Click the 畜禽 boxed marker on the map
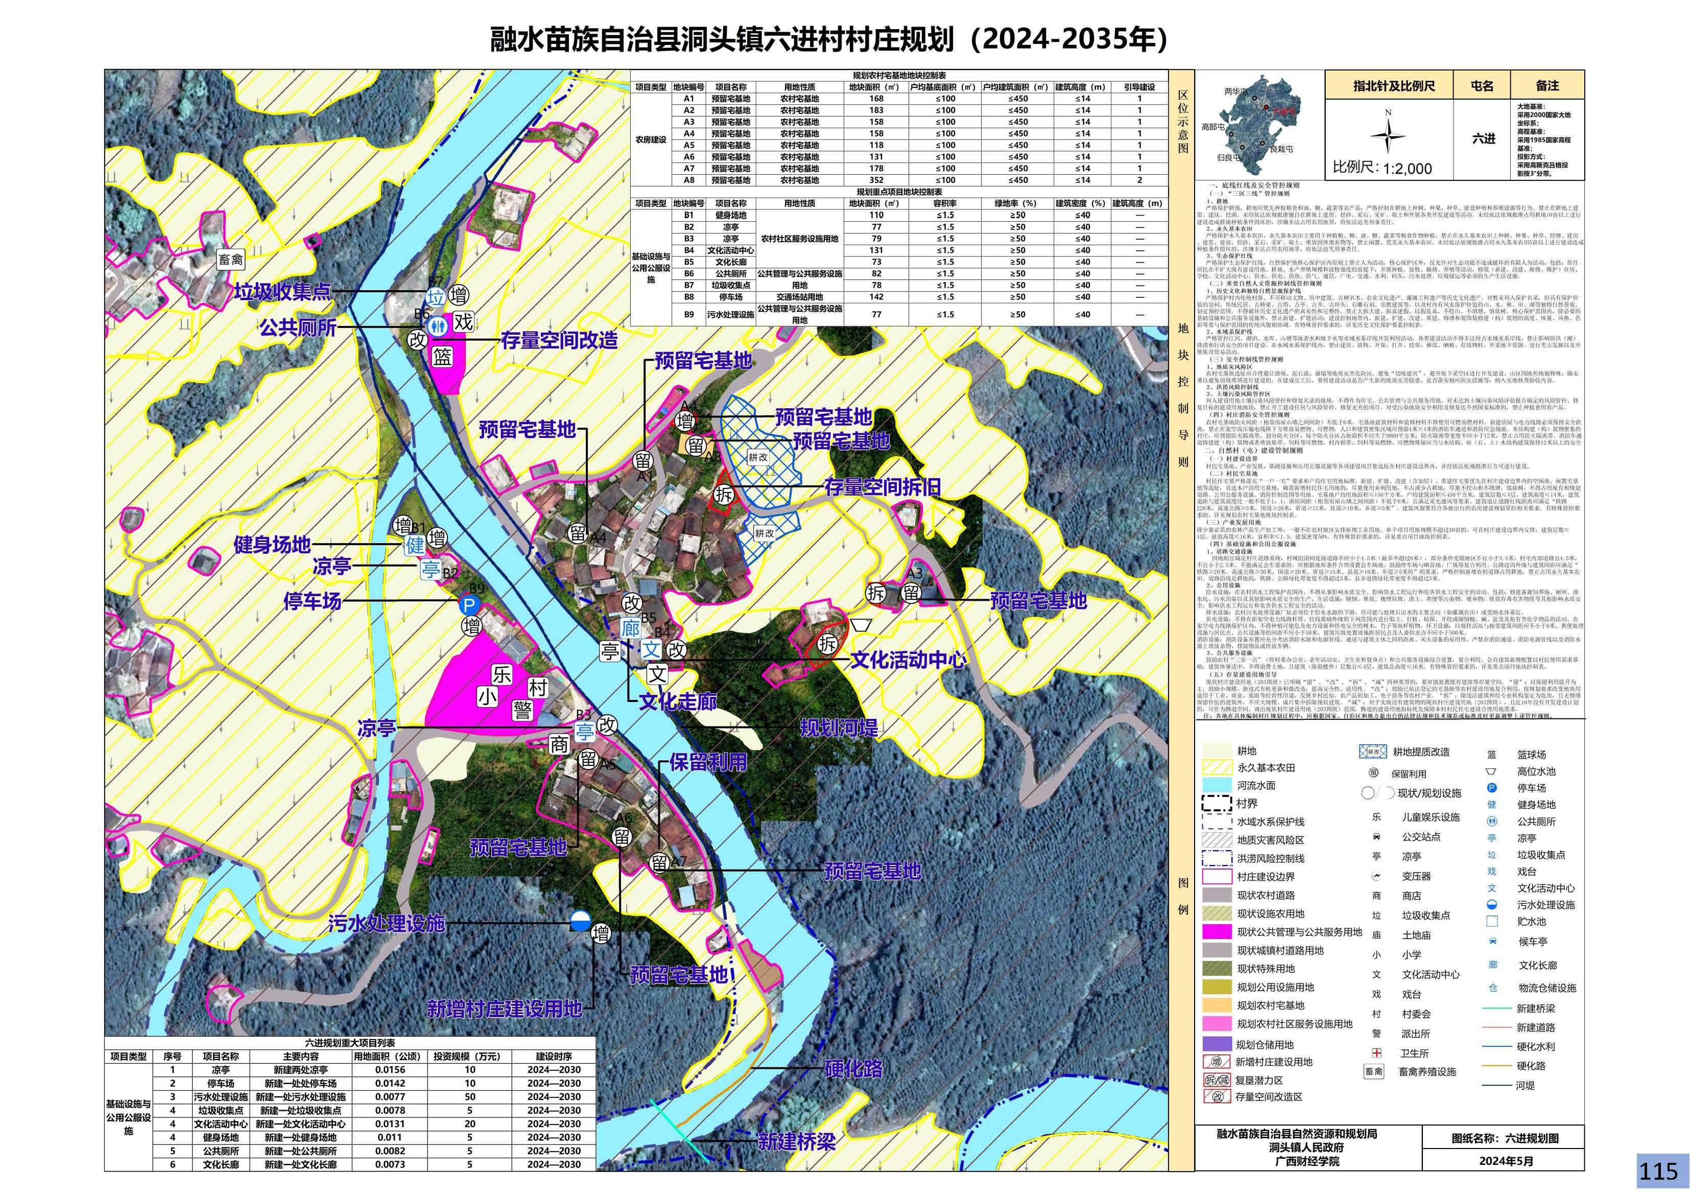The image size is (1690, 1195). tap(230, 259)
